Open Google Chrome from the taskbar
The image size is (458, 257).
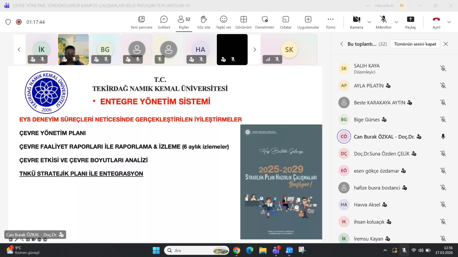pos(236,250)
